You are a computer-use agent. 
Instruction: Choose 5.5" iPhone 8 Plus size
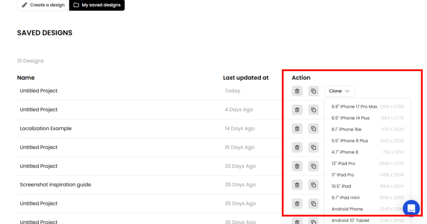click(367, 141)
